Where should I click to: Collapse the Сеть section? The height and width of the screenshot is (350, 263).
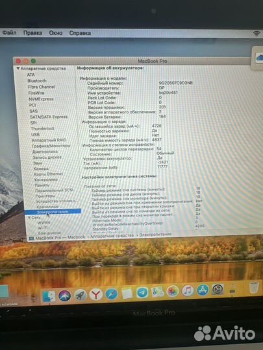pyautogui.click(x=29, y=217)
